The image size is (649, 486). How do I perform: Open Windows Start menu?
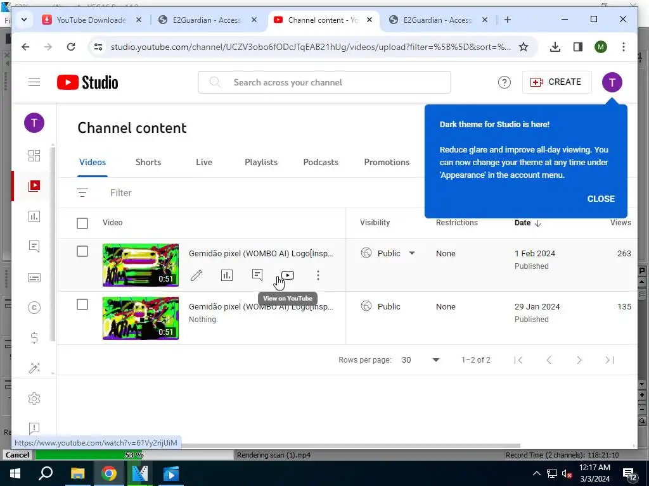click(15, 473)
